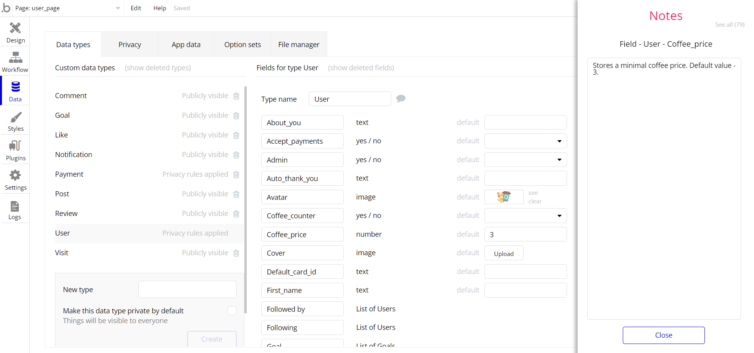754x353 pixels.
Task: Open the Accept_payments default dropdown
Action: 525,141
